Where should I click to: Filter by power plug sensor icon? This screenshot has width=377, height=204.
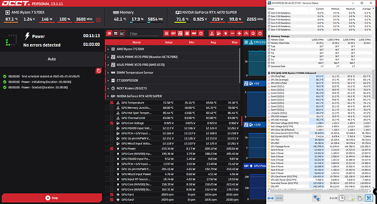coord(226,33)
